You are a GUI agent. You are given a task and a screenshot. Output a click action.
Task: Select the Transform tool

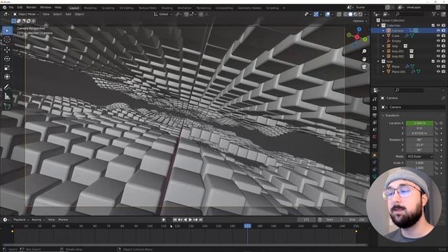pos(7,77)
